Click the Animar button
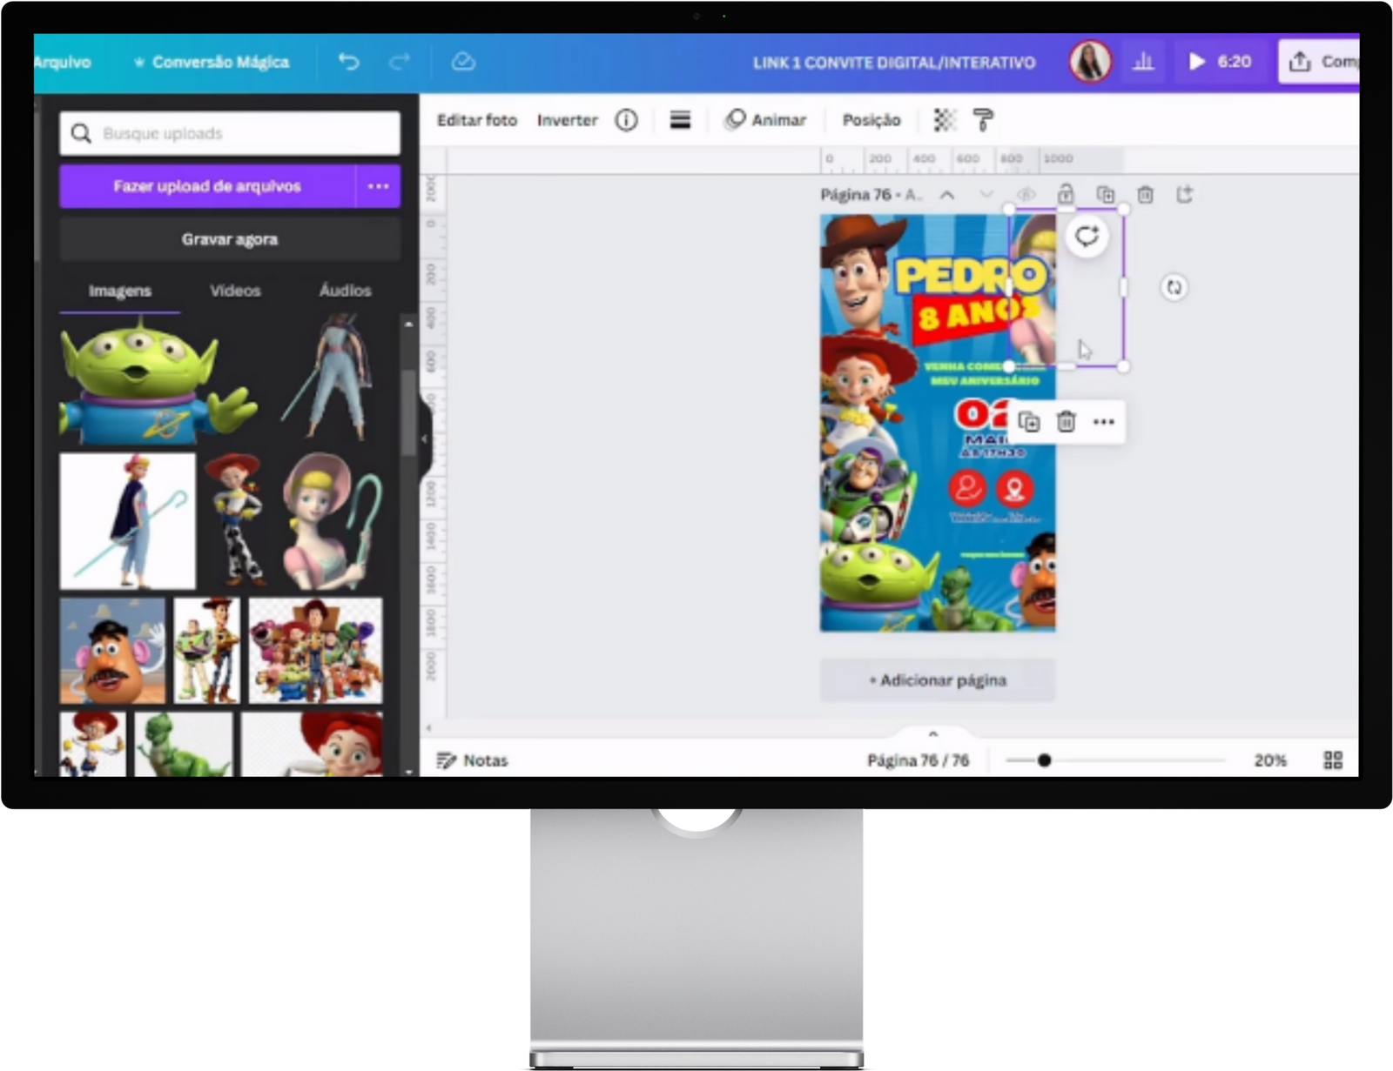The height and width of the screenshot is (1071, 1393). [766, 120]
